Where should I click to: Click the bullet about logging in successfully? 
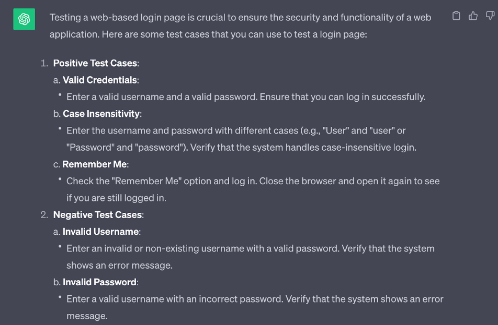(246, 97)
